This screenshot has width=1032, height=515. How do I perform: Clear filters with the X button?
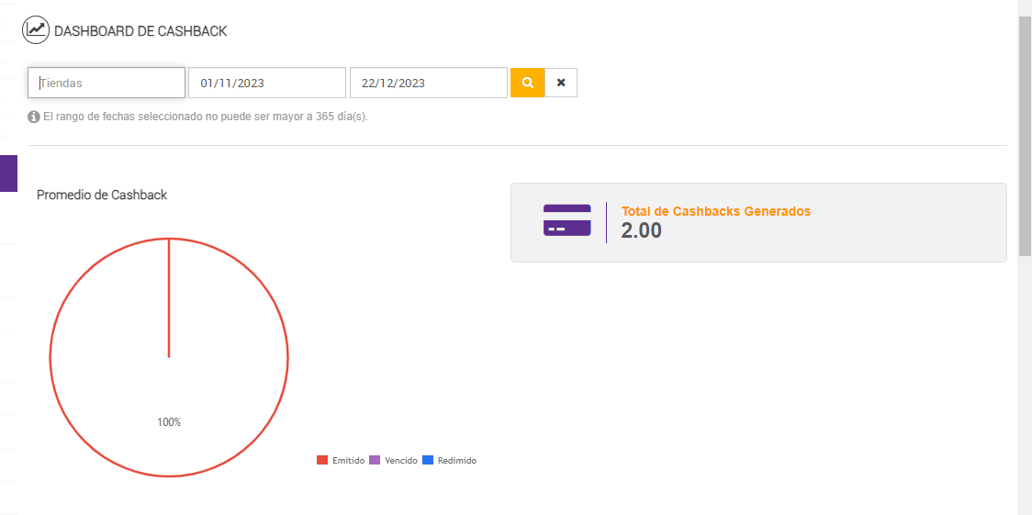pyautogui.click(x=561, y=83)
